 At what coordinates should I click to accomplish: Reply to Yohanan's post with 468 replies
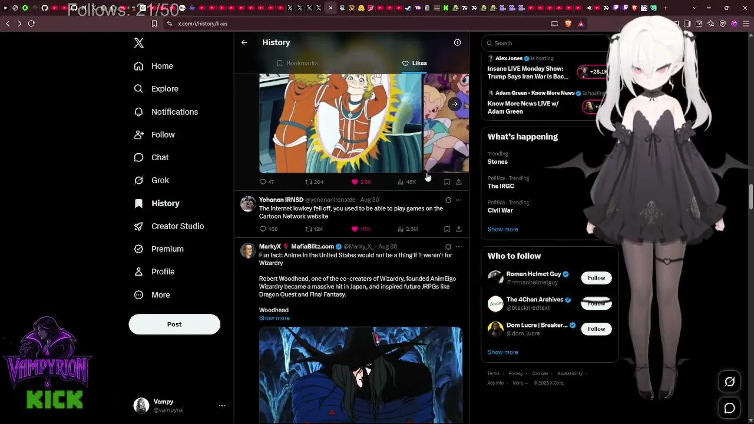(x=269, y=229)
